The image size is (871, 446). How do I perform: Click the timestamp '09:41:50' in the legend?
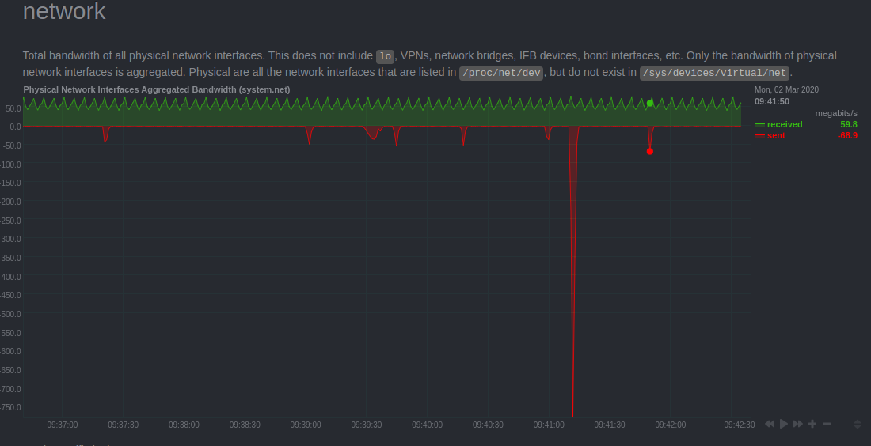(x=771, y=101)
